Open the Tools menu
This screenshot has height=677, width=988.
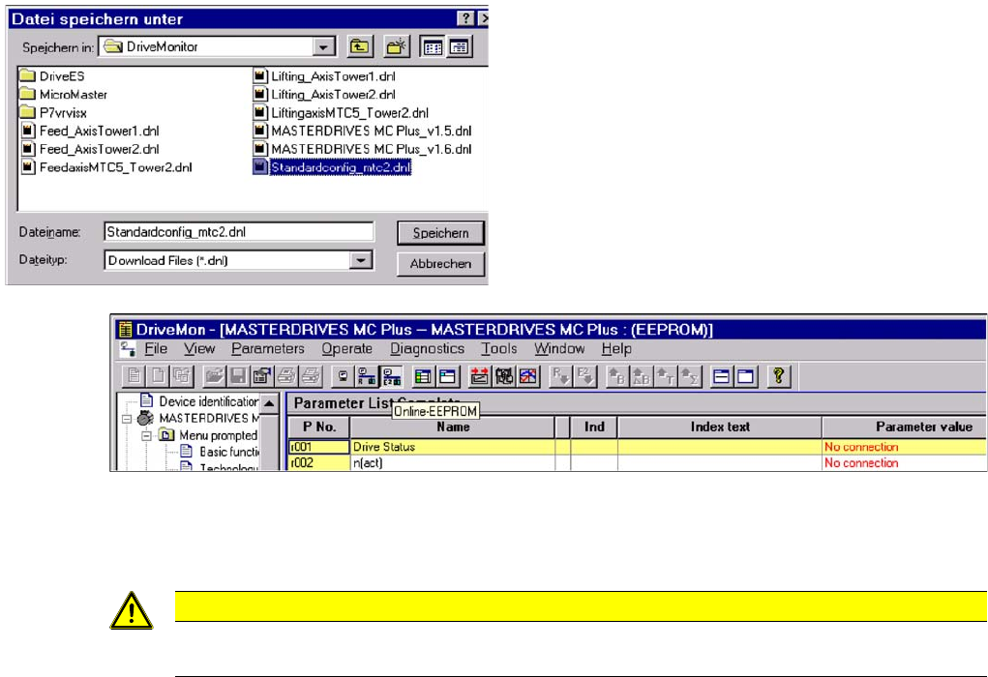click(499, 348)
